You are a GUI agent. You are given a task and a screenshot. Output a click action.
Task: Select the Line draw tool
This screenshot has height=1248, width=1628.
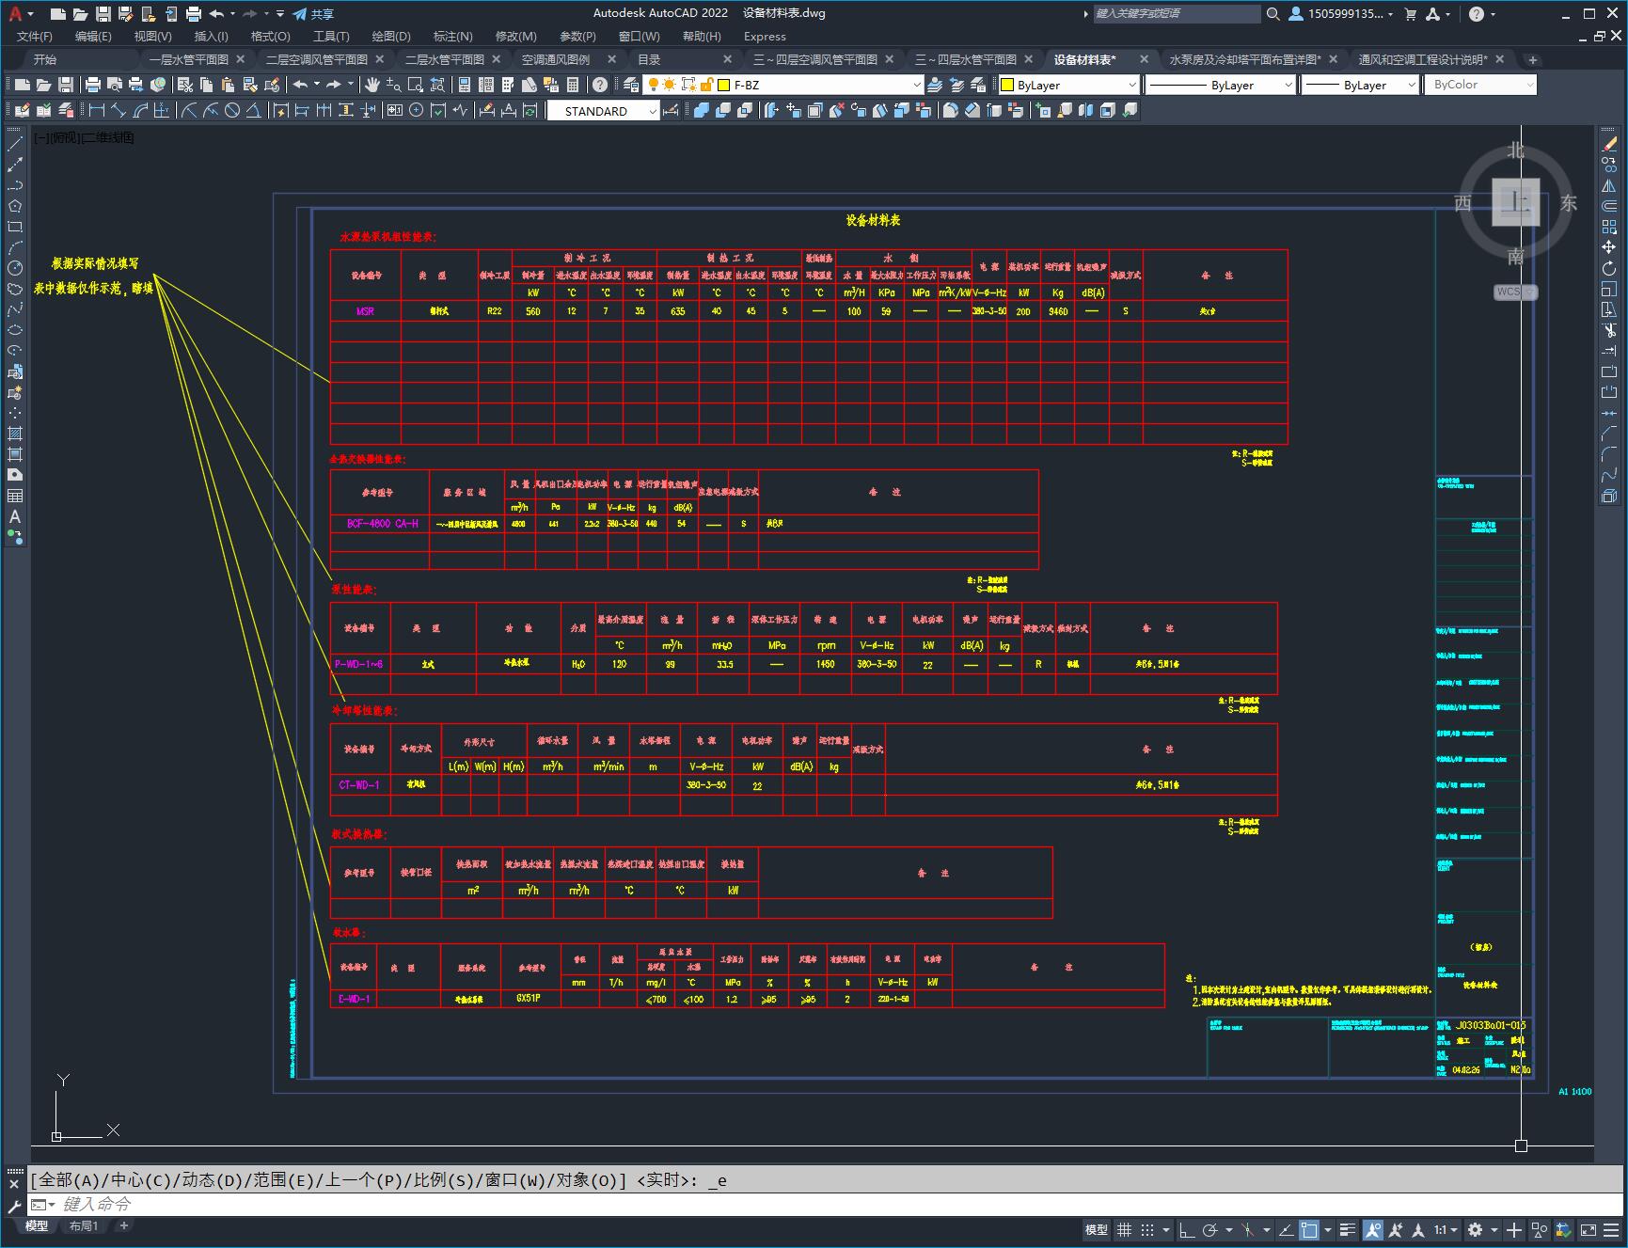pyautogui.click(x=15, y=145)
